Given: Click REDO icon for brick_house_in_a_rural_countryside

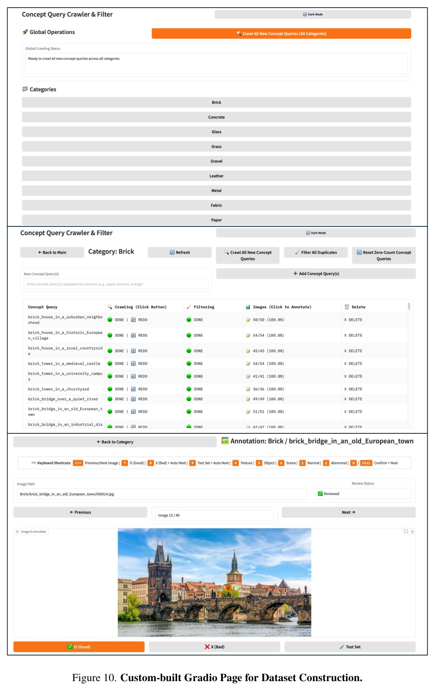Looking at the screenshot, I should [x=134, y=351].
